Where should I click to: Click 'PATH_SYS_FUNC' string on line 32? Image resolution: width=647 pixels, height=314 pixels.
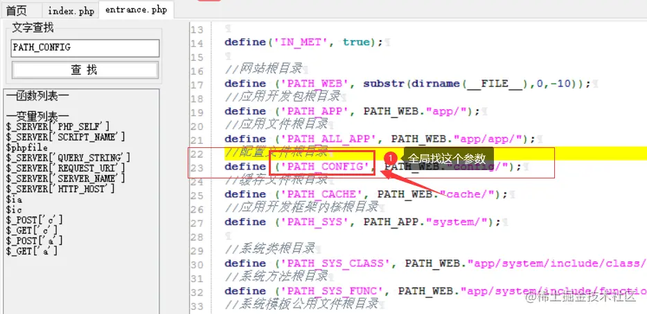tap(332, 291)
